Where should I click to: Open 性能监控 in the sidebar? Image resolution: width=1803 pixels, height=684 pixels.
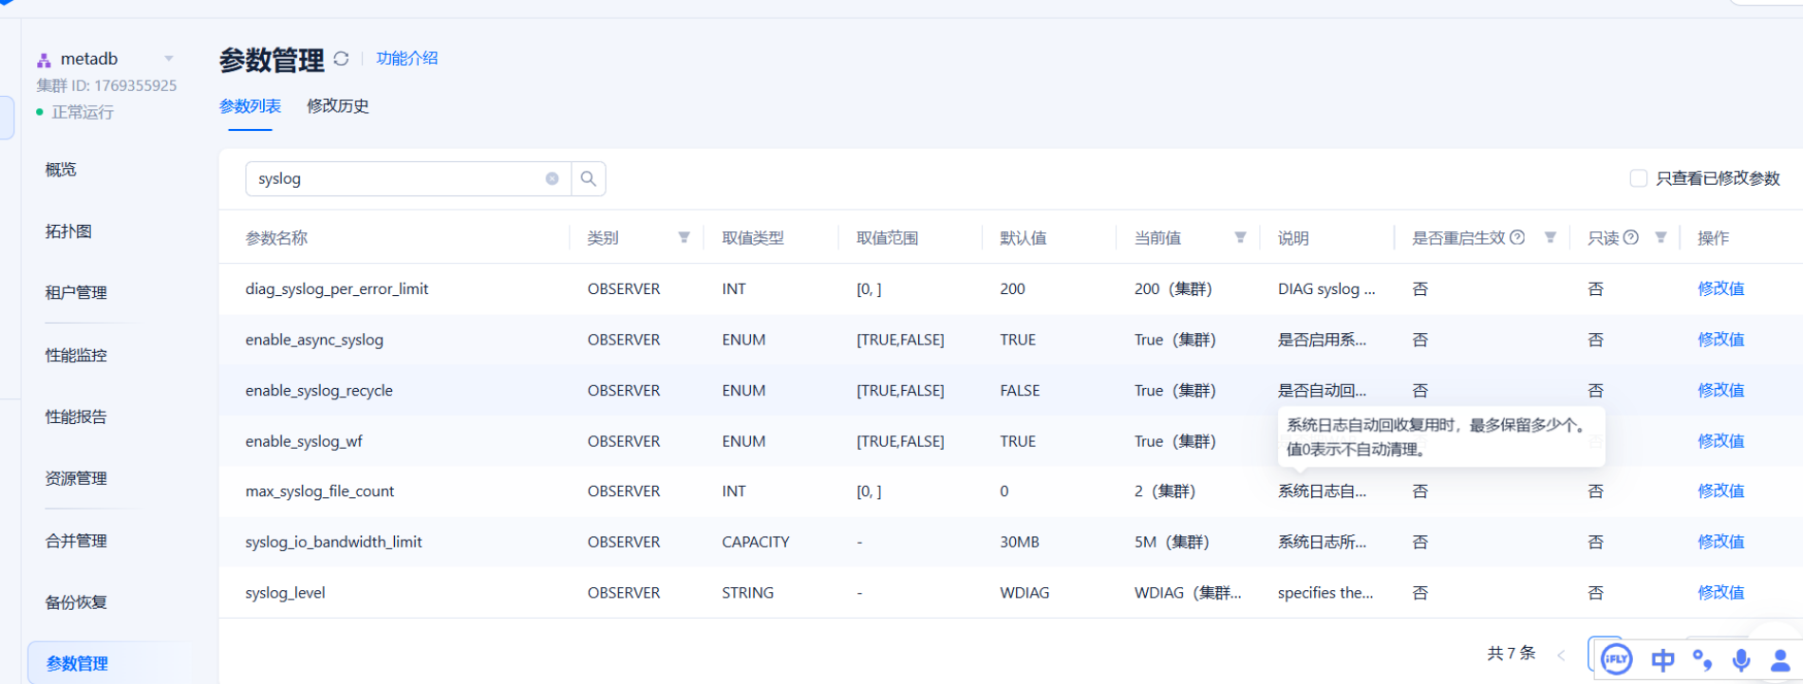[76, 356]
